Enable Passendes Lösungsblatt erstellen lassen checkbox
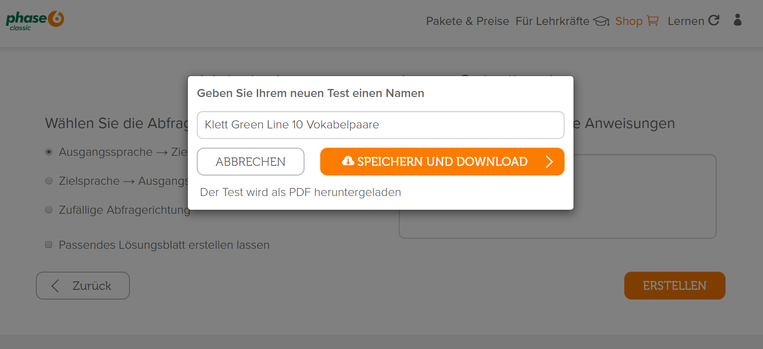Viewport: 763px width, 349px height. tap(49, 245)
